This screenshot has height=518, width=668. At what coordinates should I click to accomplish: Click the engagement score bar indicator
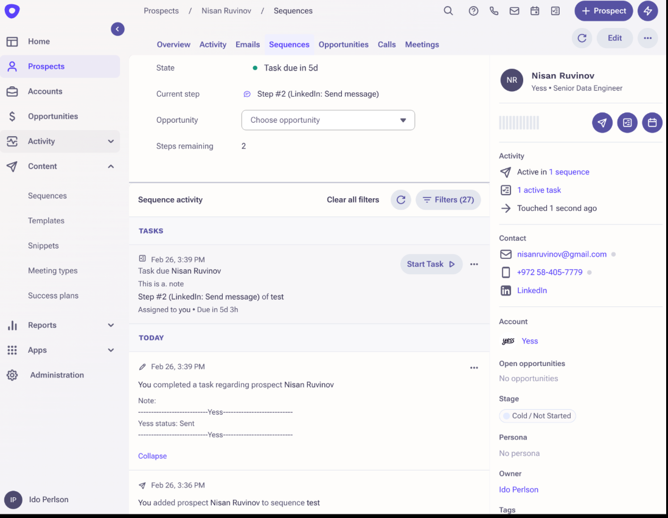coord(519,123)
